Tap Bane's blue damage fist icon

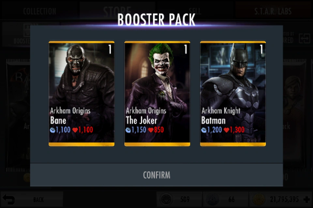[52, 130]
